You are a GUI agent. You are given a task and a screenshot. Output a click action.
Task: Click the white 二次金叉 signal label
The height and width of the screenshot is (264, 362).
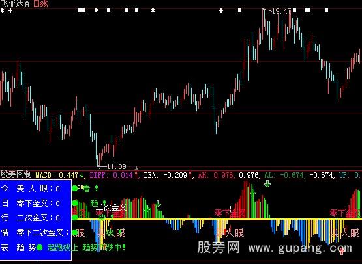[112, 207]
